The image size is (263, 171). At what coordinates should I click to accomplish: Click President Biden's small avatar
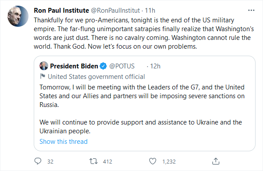tap(44, 66)
